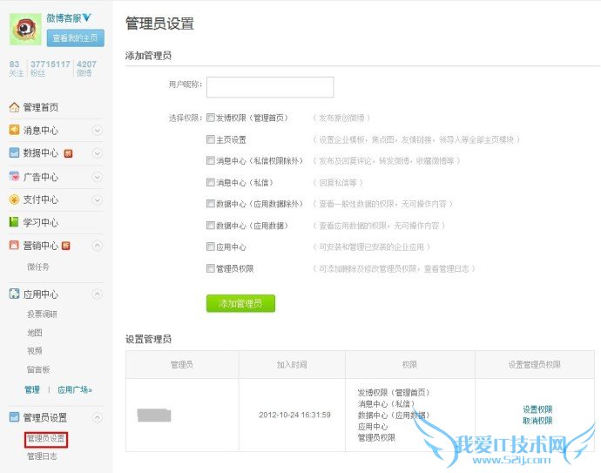Expand the 广告中心 section arrow
Image resolution: width=601 pixels, height=473 pixels.
coord(98,177)
